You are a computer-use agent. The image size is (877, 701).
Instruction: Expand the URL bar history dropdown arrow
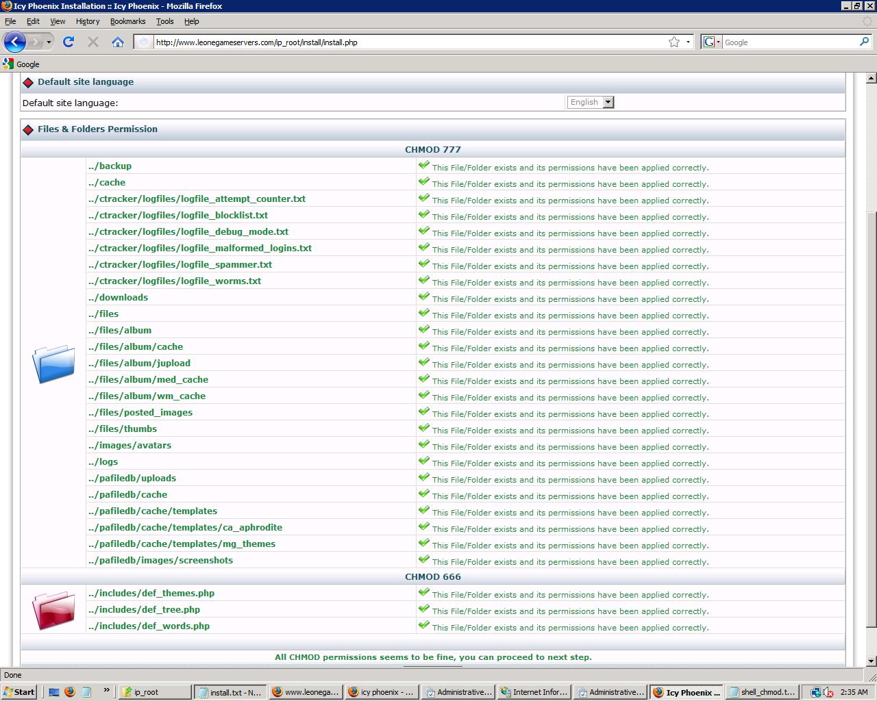click(x=688, y=42)
